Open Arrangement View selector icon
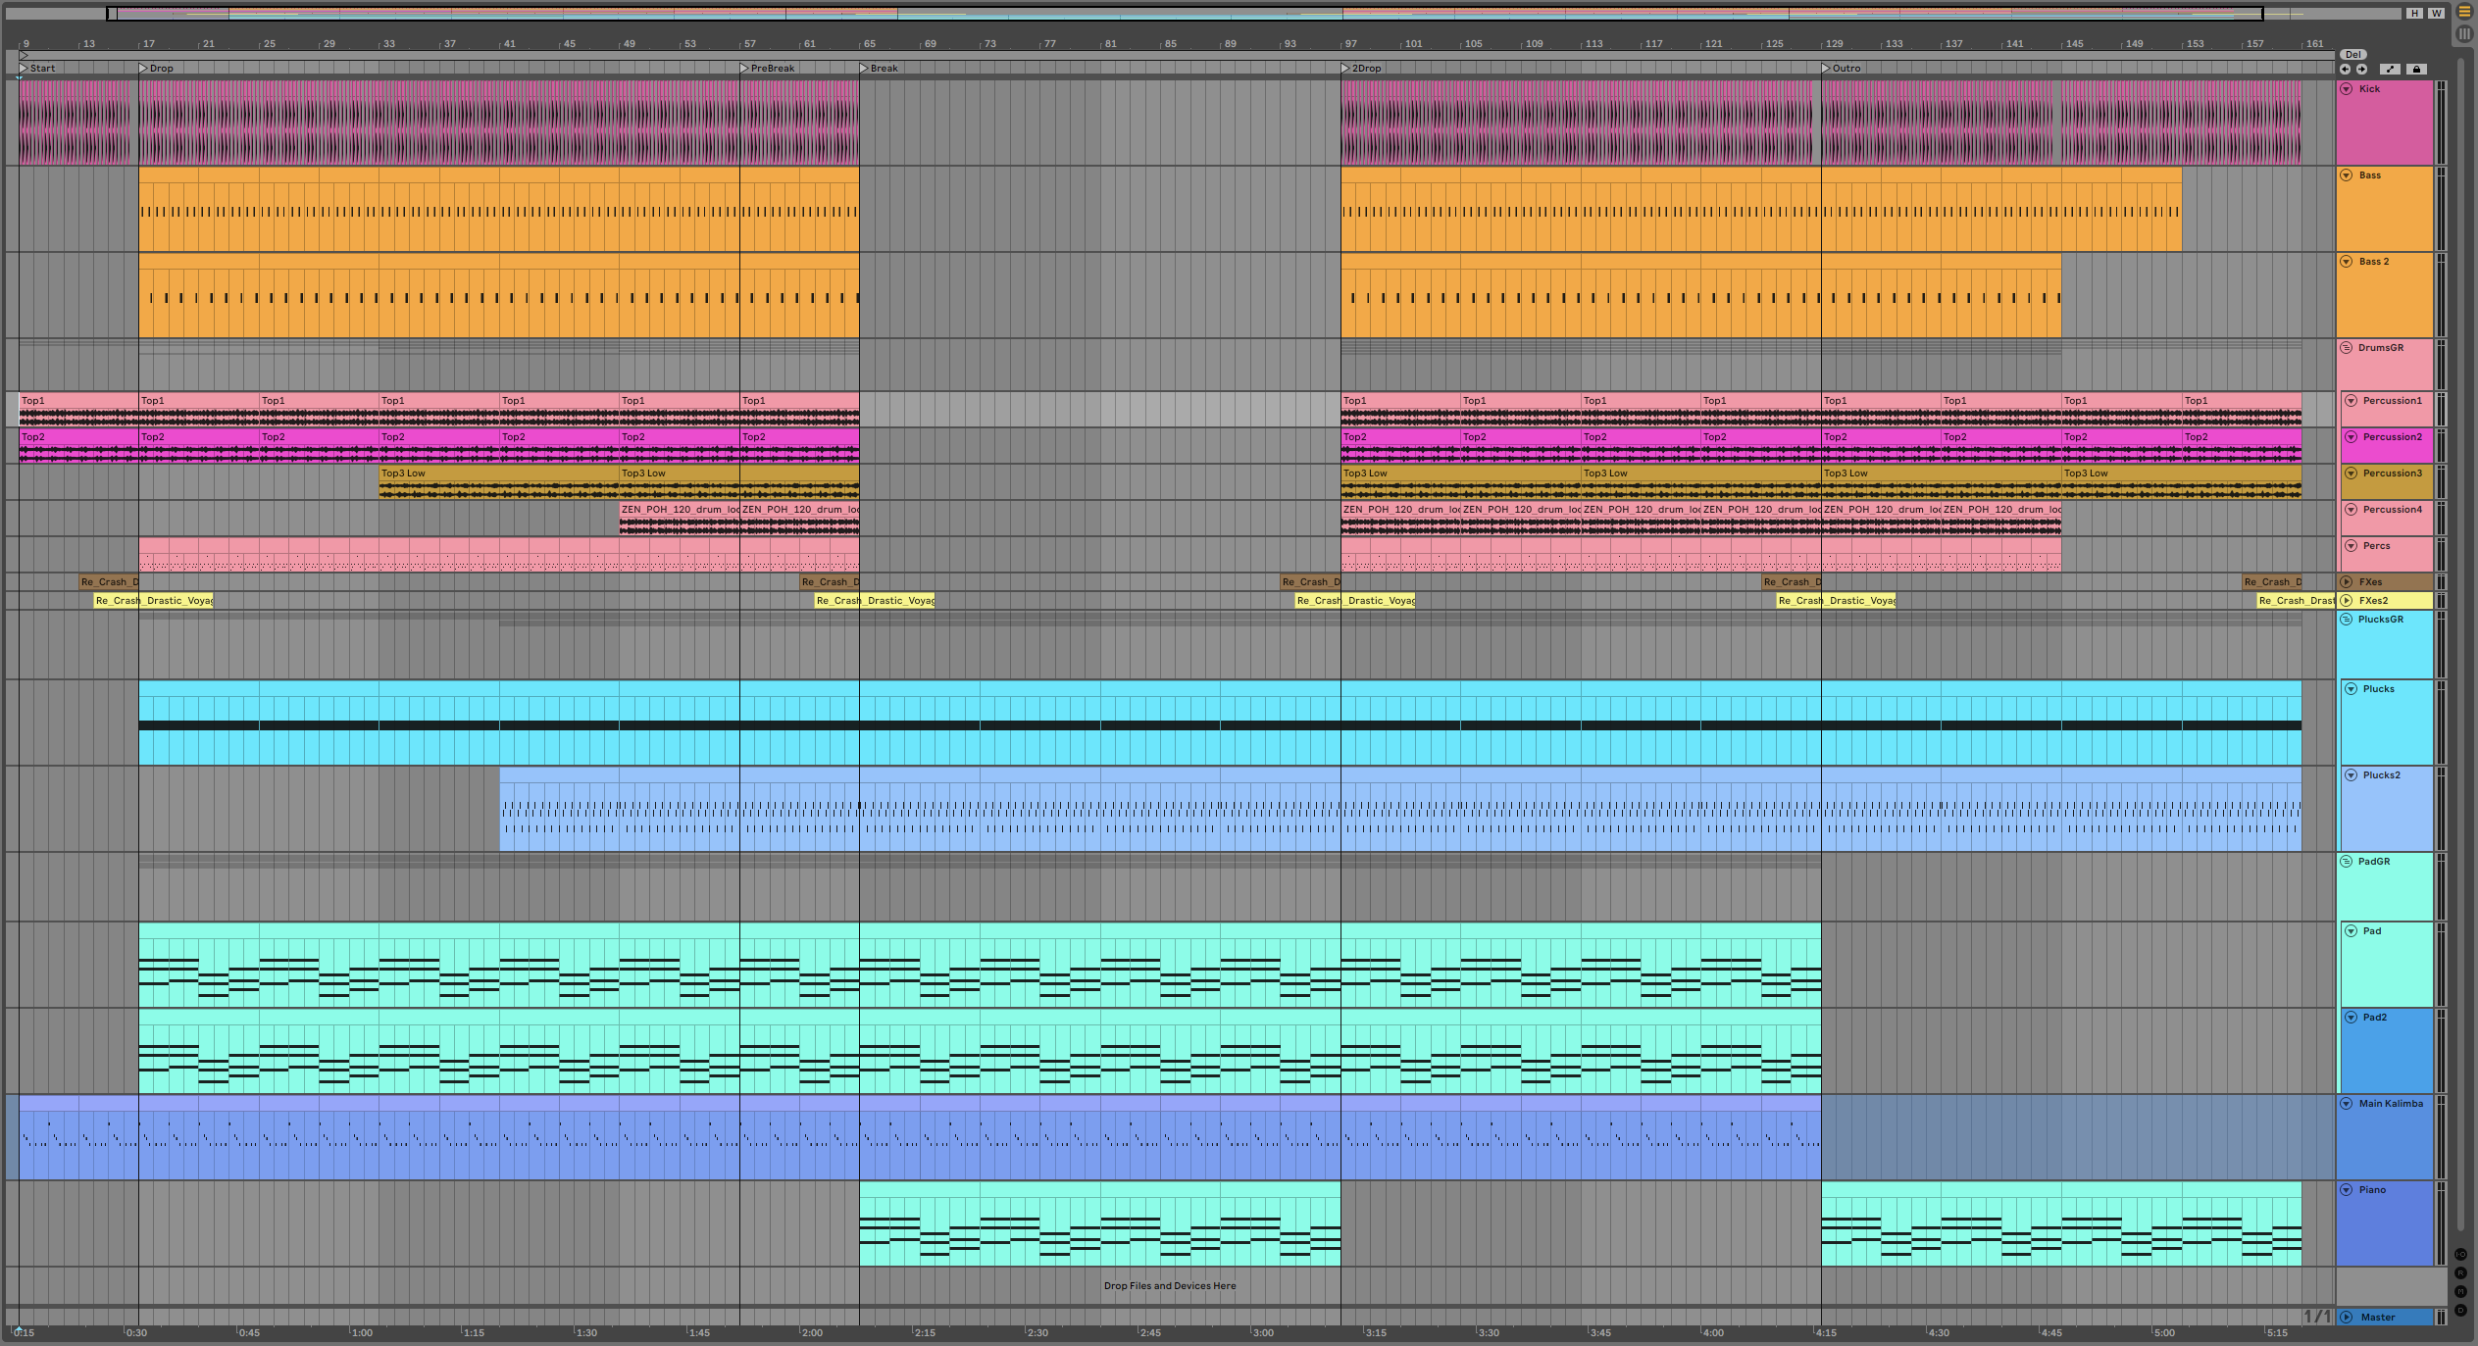This screenshot has height=1346, width=2478. point(2463,13)
